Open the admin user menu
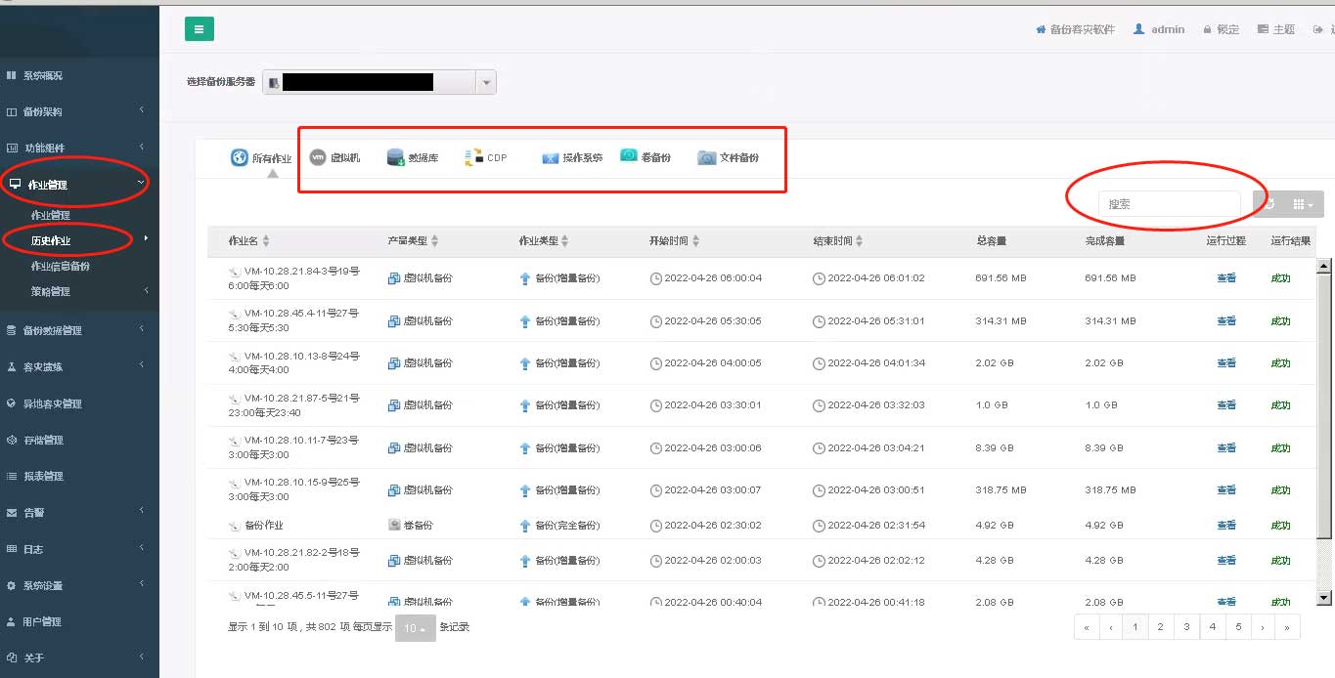The image size is (1335, 678). tap(1159, 29)
